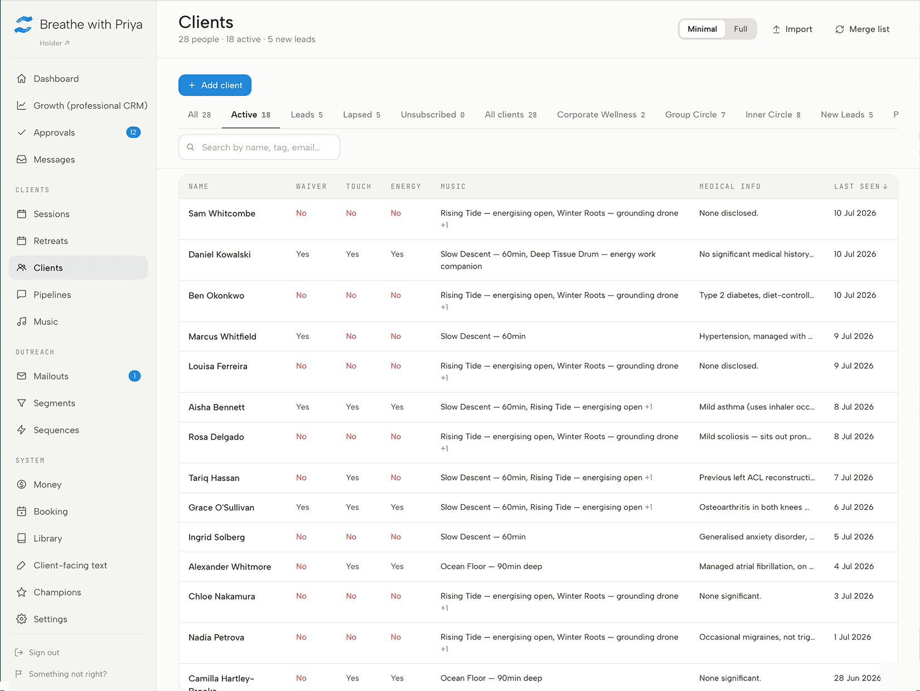Click the Add client button
This screenshot has height=691, width=920.
pos(215,85)
